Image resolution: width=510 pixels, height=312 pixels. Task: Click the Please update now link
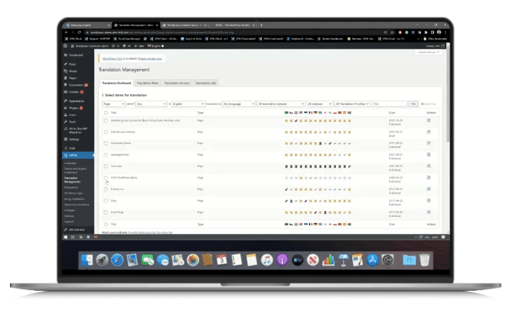tap(150, 58)
